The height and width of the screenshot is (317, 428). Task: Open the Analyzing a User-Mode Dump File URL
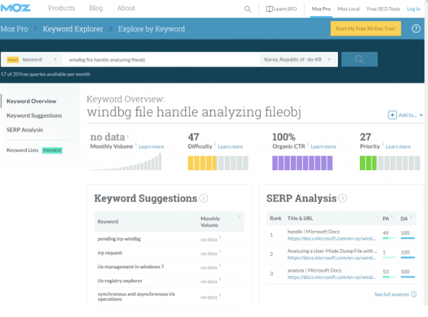[332, 258]
